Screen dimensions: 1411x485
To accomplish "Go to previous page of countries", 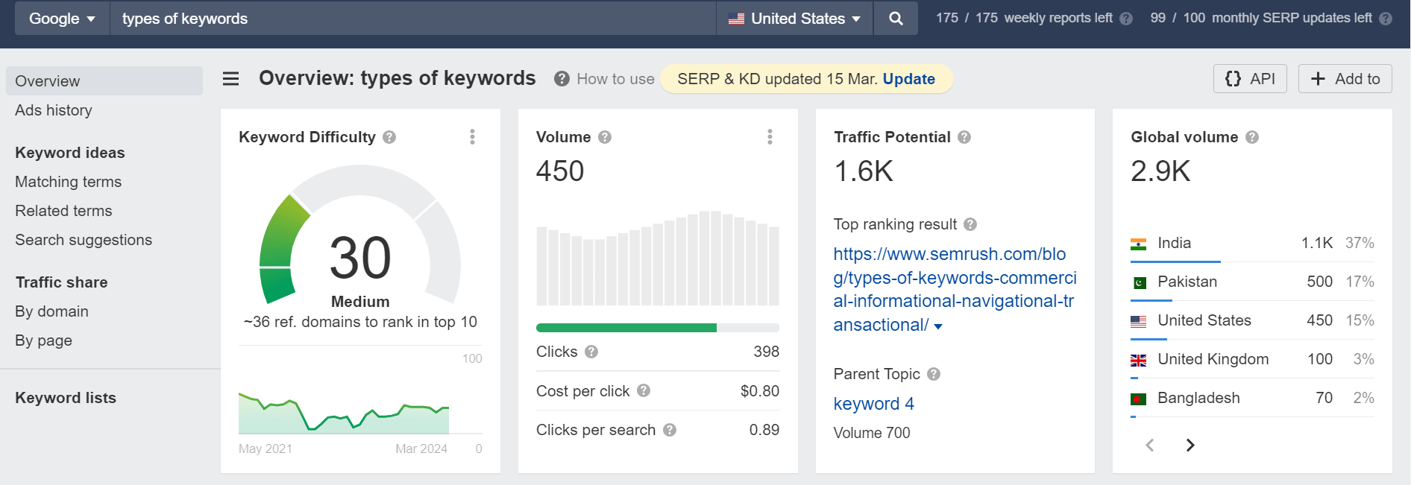I will (1150, 445).
